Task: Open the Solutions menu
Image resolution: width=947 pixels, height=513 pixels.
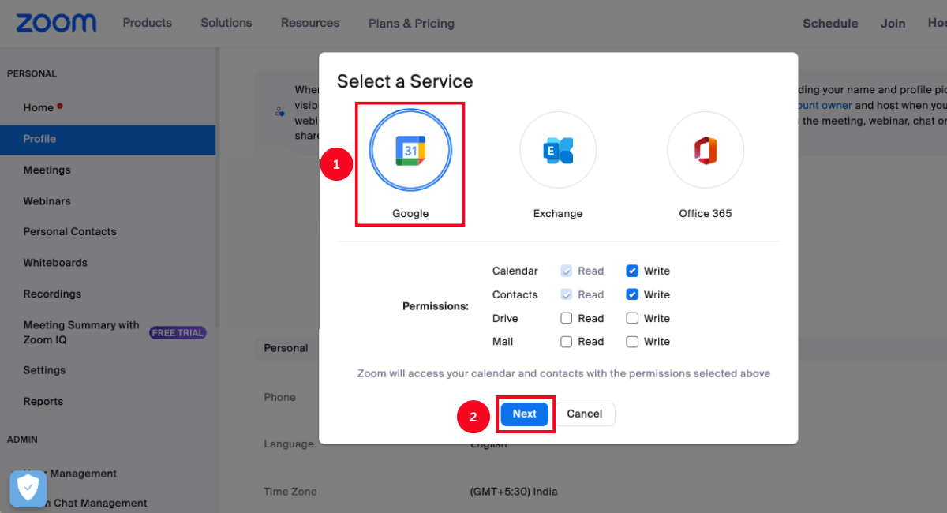Action: 226,23
